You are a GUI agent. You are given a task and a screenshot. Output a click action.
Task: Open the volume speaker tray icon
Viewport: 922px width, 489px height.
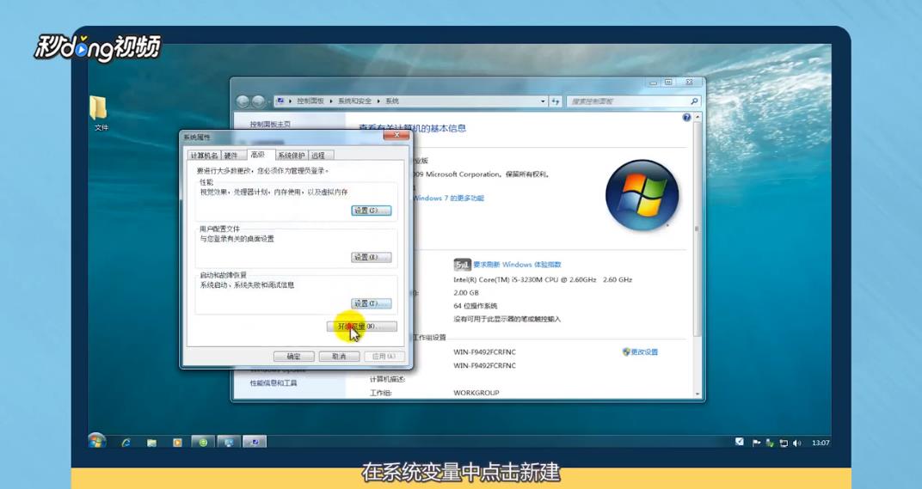coord(797,443)
